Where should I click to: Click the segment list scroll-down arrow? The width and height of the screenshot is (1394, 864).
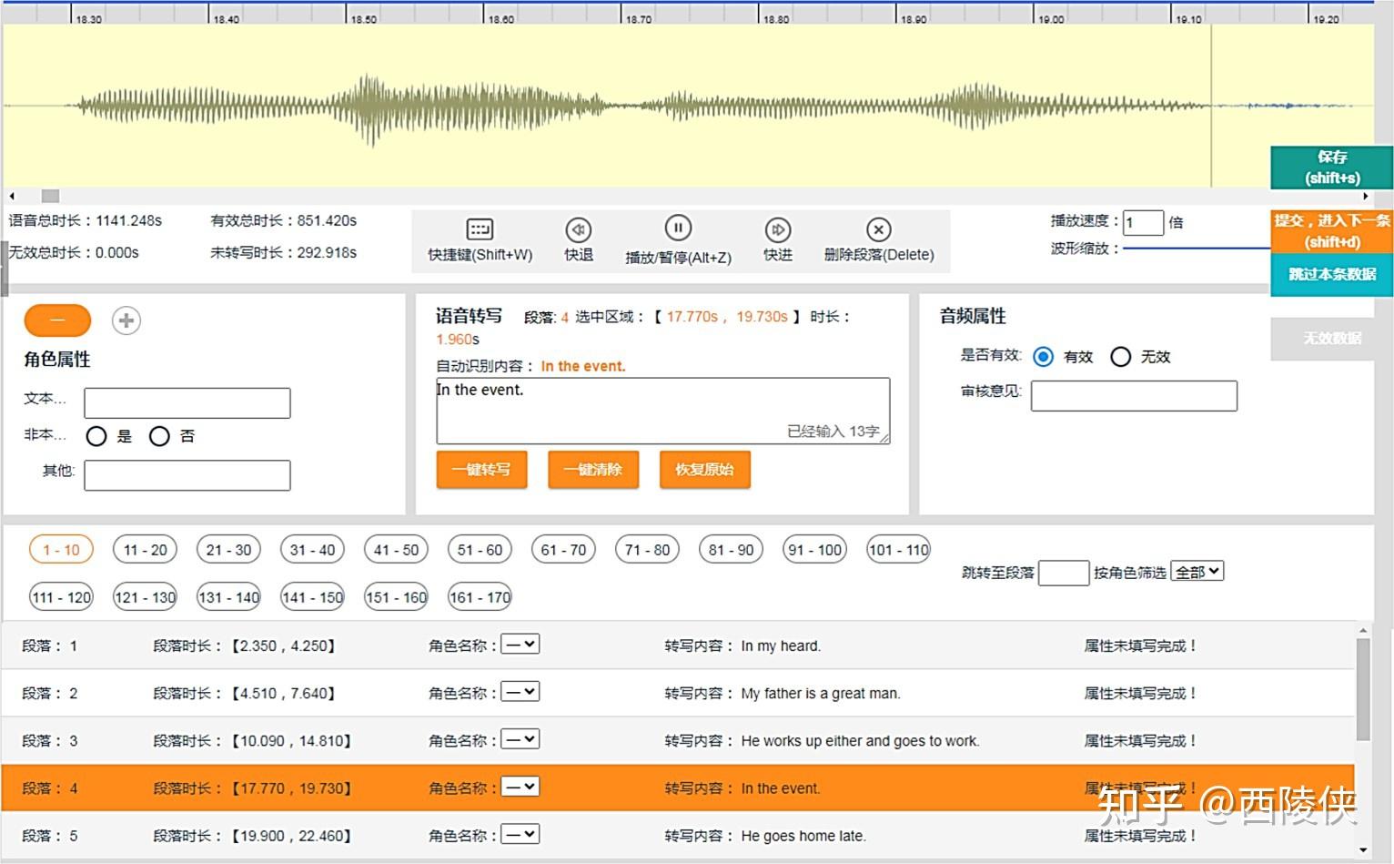[1363, 850]
